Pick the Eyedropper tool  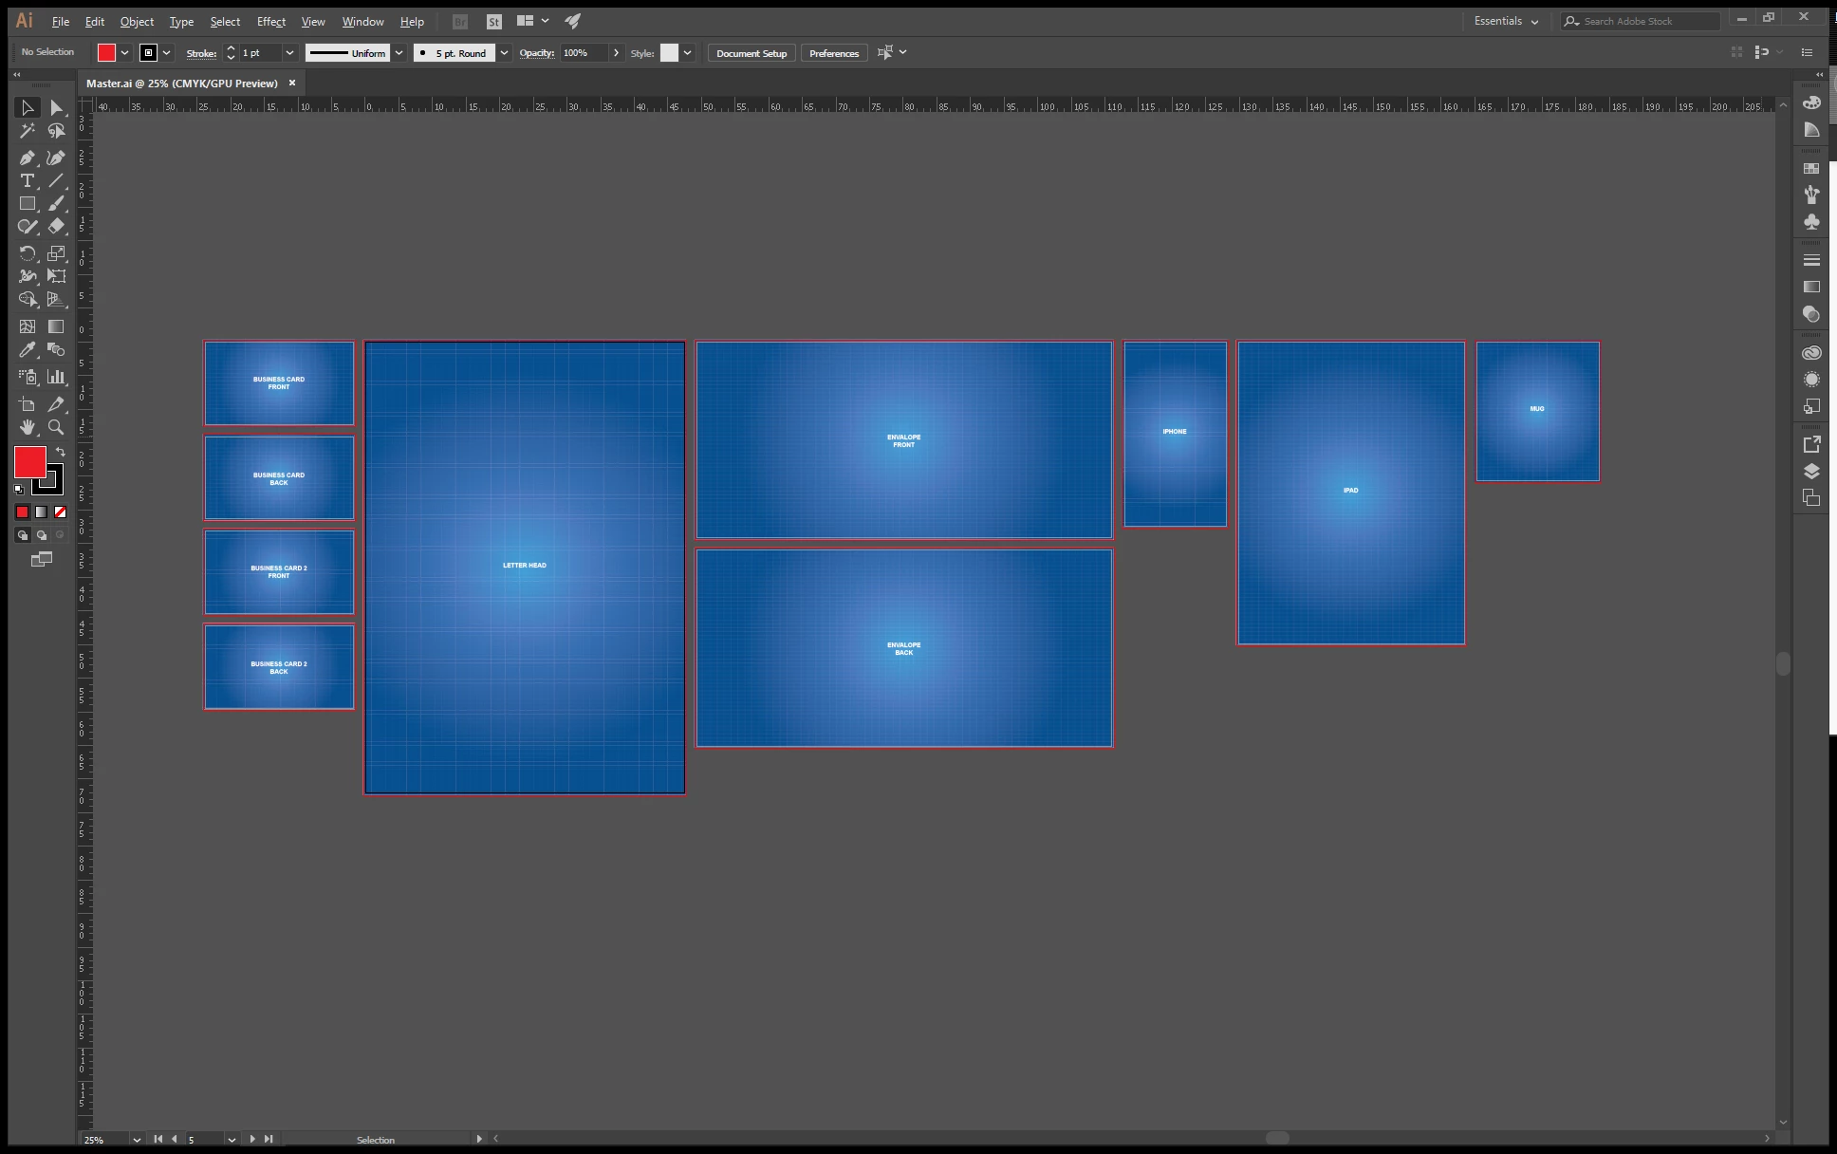27,350
